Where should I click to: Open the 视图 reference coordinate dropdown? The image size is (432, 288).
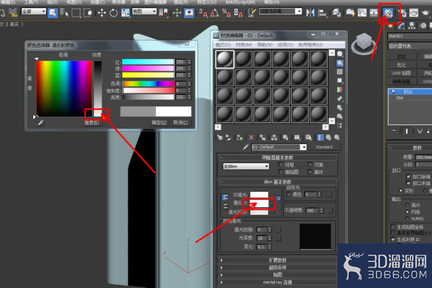coord(145,11)
